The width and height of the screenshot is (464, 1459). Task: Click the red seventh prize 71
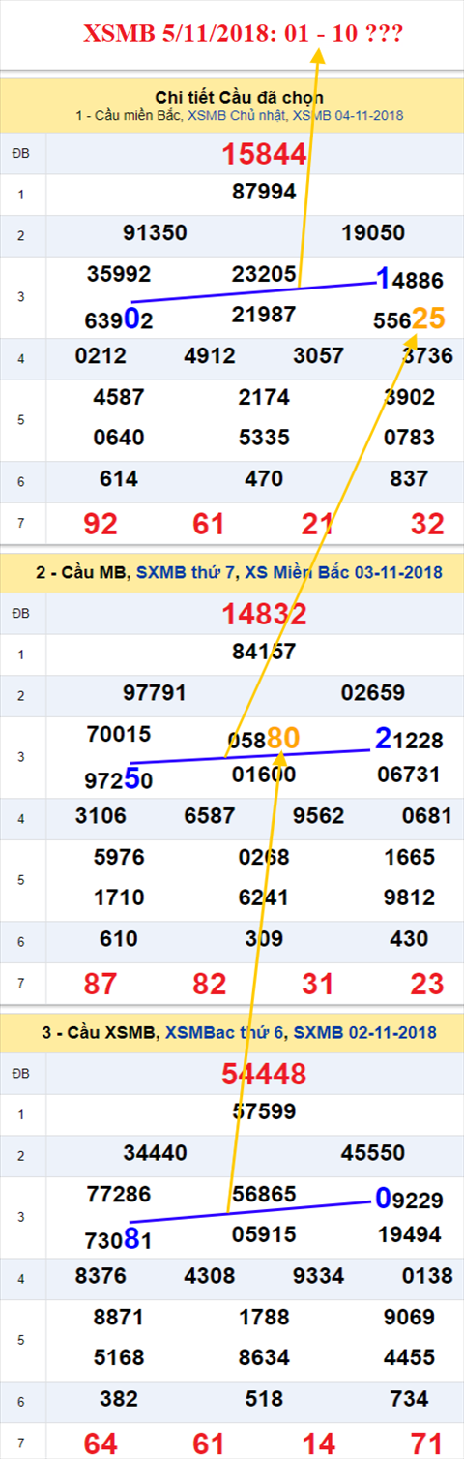(x=426, y=1443)
